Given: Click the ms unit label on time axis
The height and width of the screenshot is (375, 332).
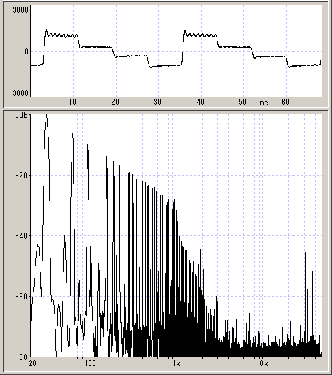Looking at the screenshot, I should click(x=264, y=103).
